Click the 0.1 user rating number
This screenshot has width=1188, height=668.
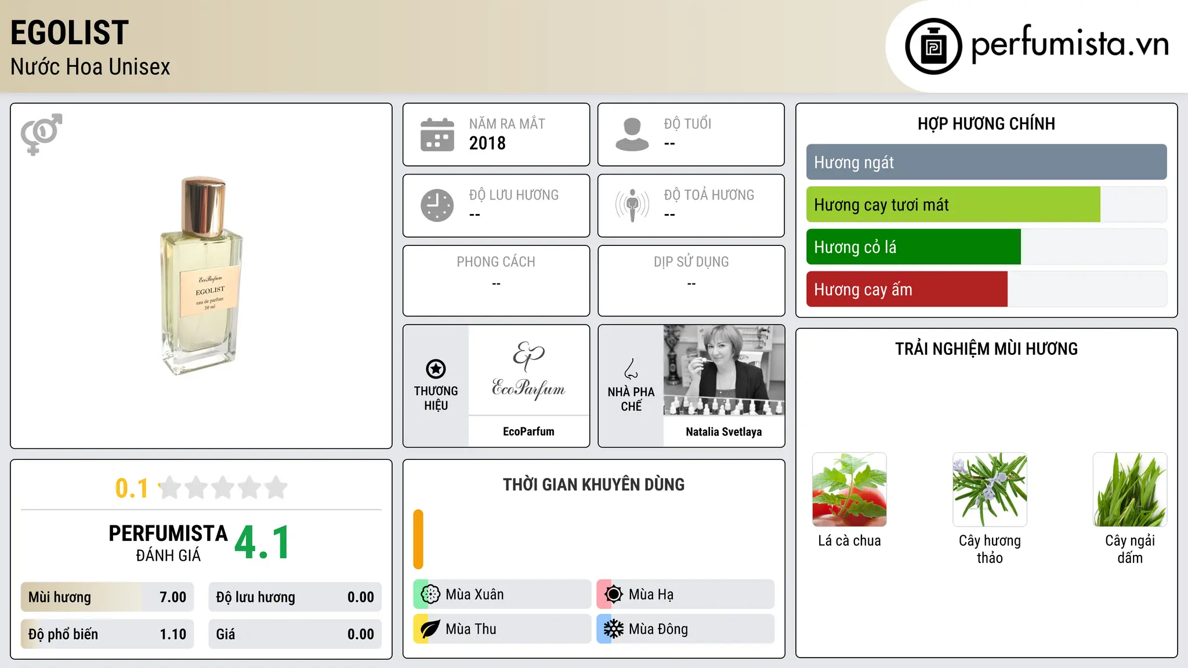click(x=132, y=488)
